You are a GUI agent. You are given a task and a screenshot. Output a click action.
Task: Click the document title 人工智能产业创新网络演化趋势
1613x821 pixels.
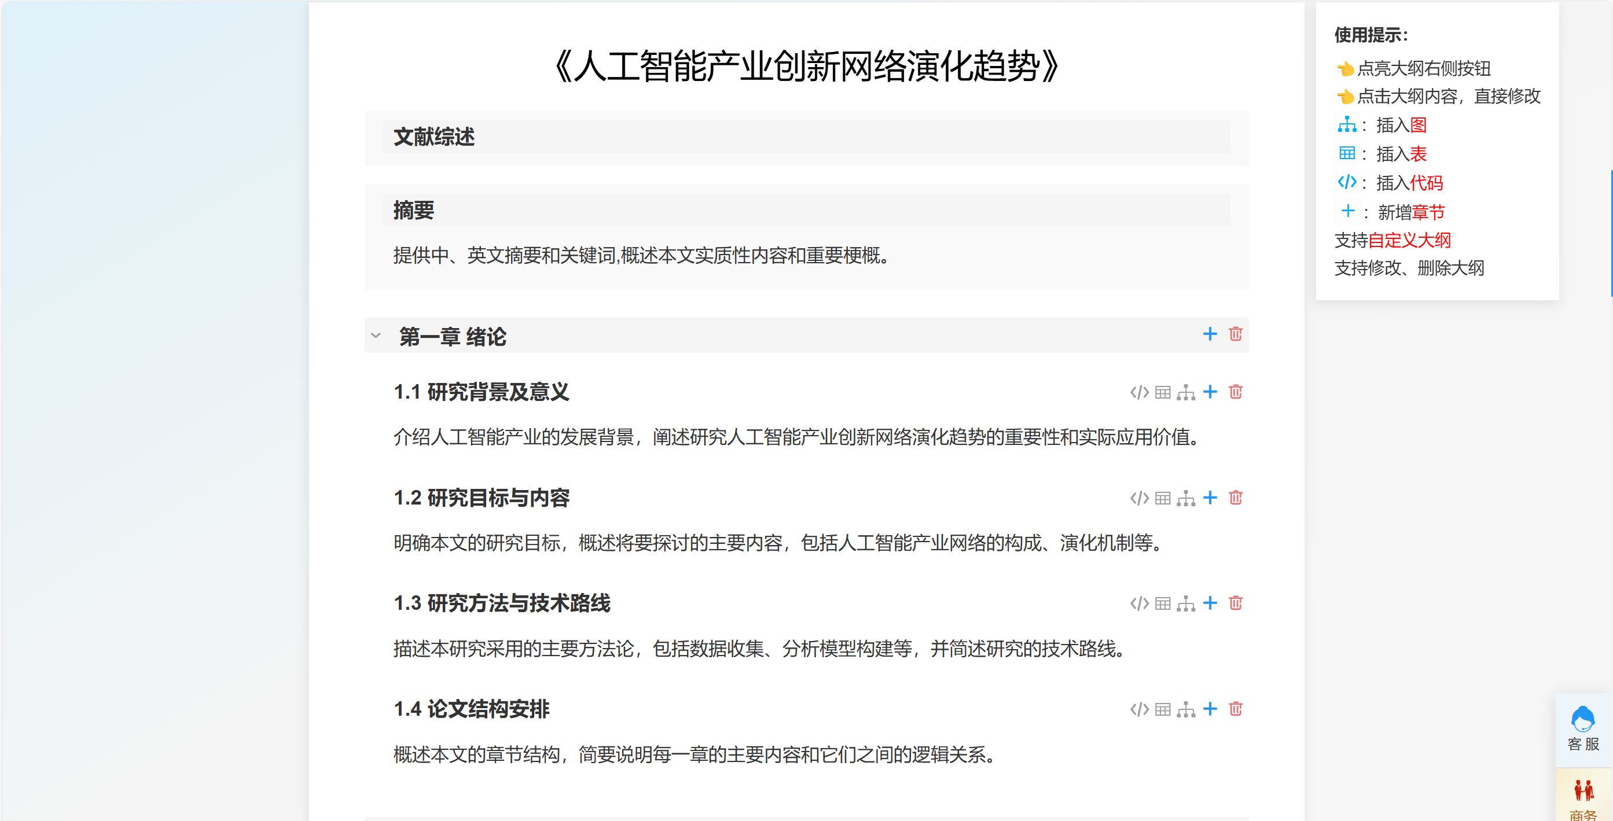coord(806,67)
